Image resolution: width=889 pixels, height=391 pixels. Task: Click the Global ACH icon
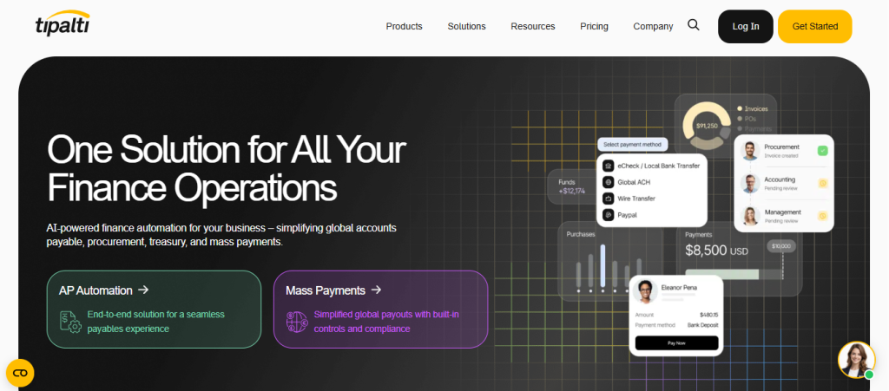click(x=609, y=182)
